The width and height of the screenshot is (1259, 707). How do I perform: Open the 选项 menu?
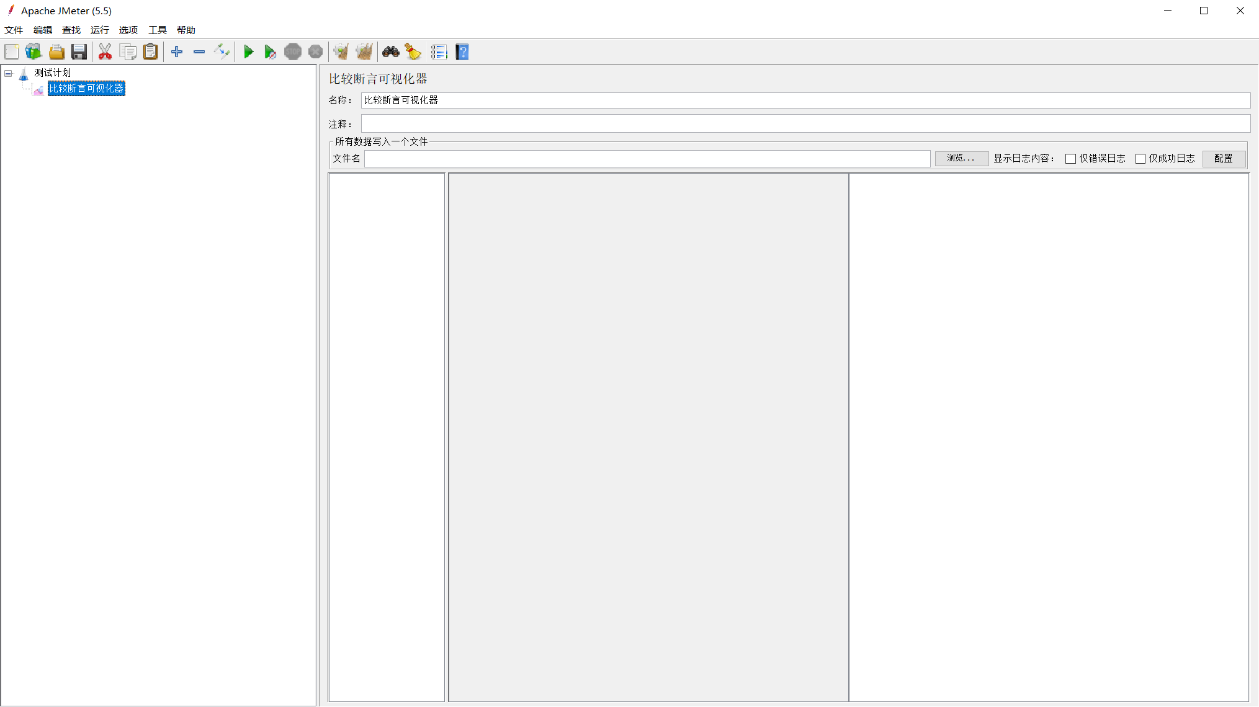(128, 30)
